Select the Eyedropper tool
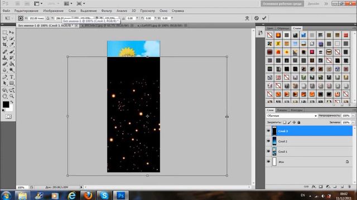 12,45
